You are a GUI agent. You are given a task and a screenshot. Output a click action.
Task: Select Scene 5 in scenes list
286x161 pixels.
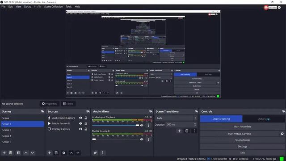22,142
